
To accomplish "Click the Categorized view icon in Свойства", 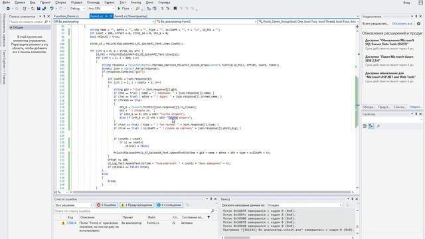I will (x=365, y=126).
